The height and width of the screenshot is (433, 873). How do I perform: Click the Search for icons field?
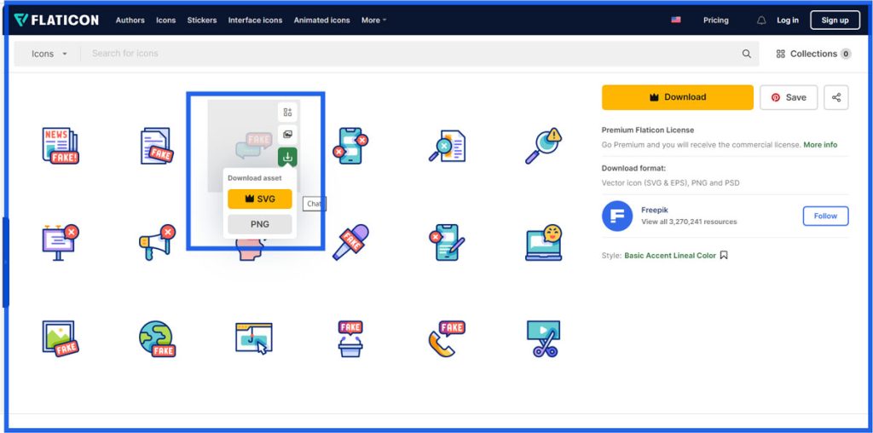click(409, 54)
